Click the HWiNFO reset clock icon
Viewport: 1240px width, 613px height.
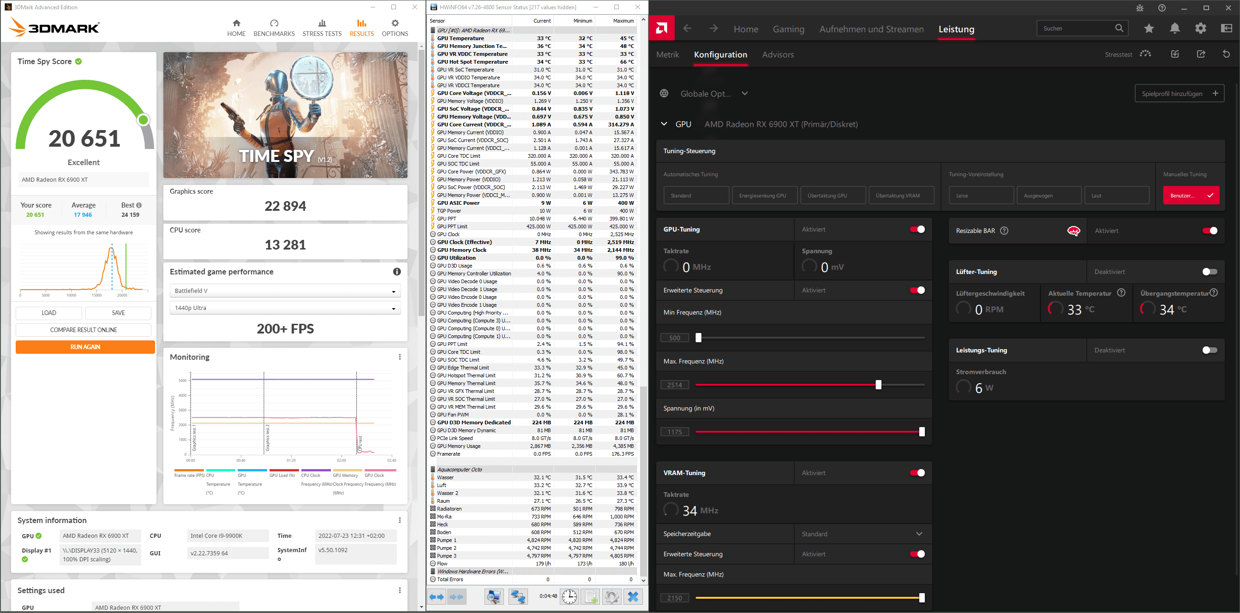tap(569, 597)
